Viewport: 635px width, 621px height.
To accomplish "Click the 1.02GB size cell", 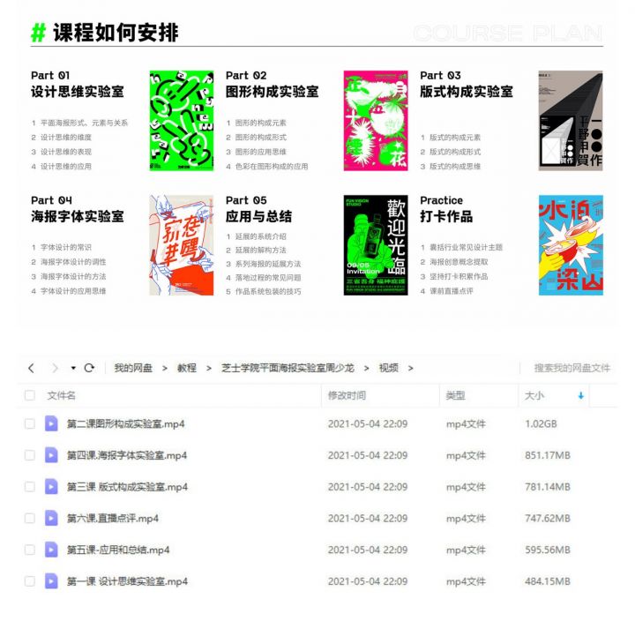I will point(541,423).
